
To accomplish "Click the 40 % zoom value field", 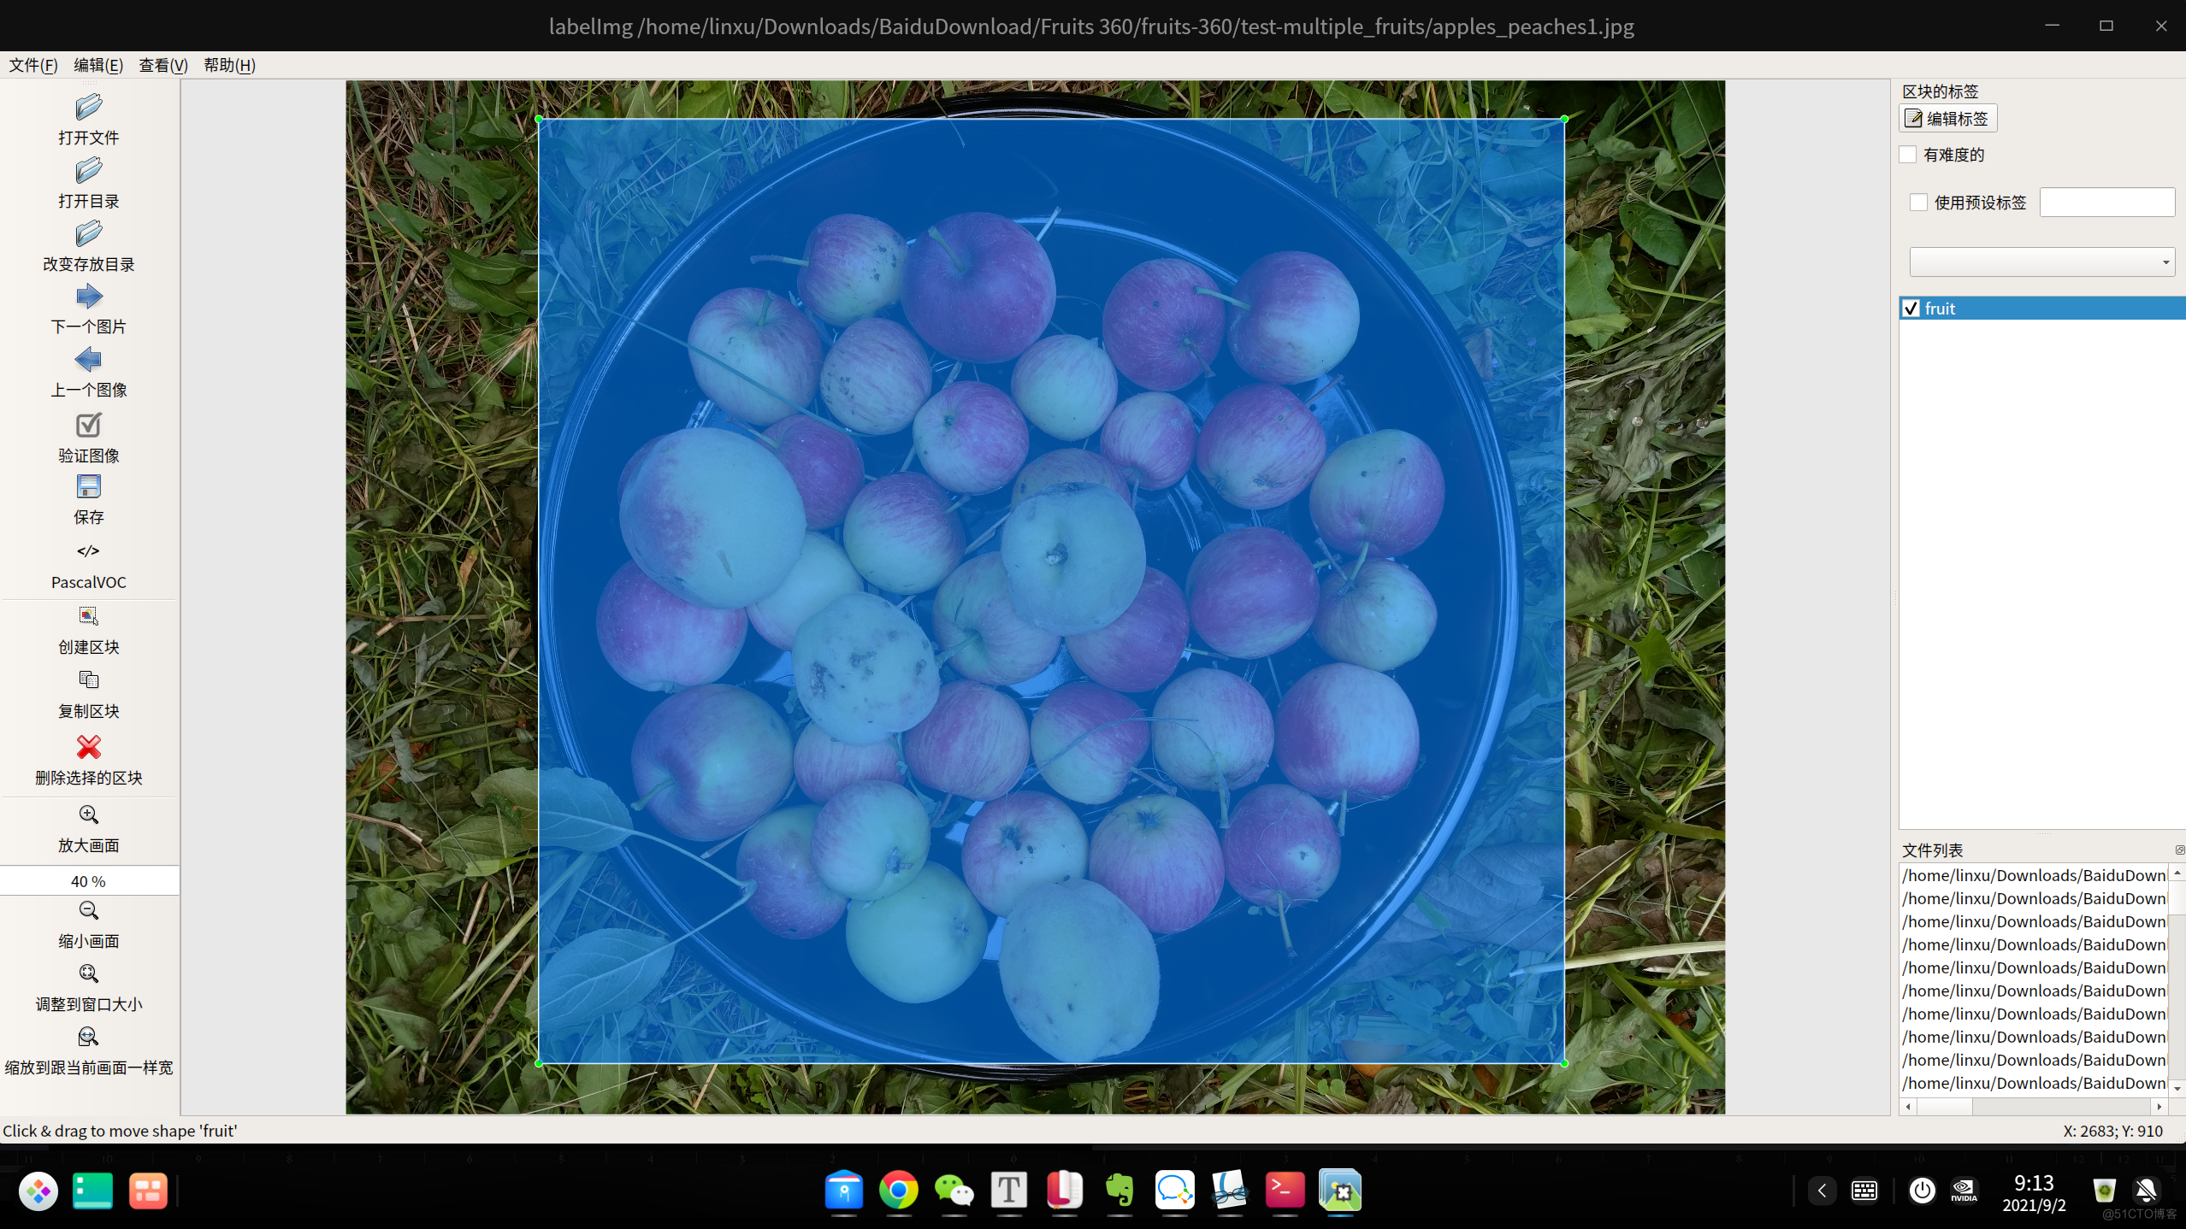I will click(x=90, y=880).
